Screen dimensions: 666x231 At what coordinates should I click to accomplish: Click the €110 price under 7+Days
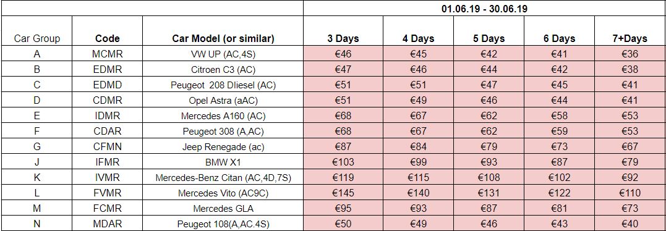pyautogui.click(x=630, y=193)
